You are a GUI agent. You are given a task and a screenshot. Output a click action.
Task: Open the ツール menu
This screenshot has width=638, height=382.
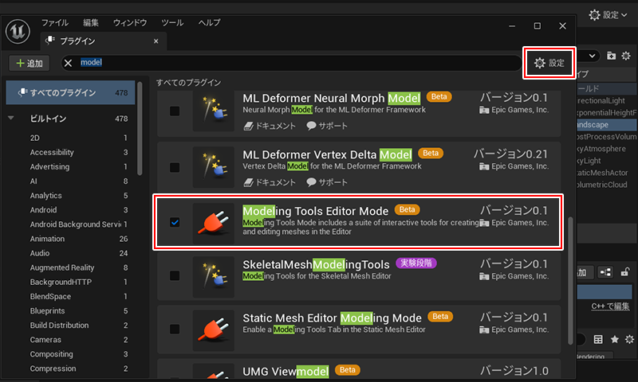click(x=171, y=23)
